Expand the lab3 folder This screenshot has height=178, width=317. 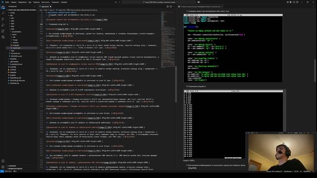point(12,24)
